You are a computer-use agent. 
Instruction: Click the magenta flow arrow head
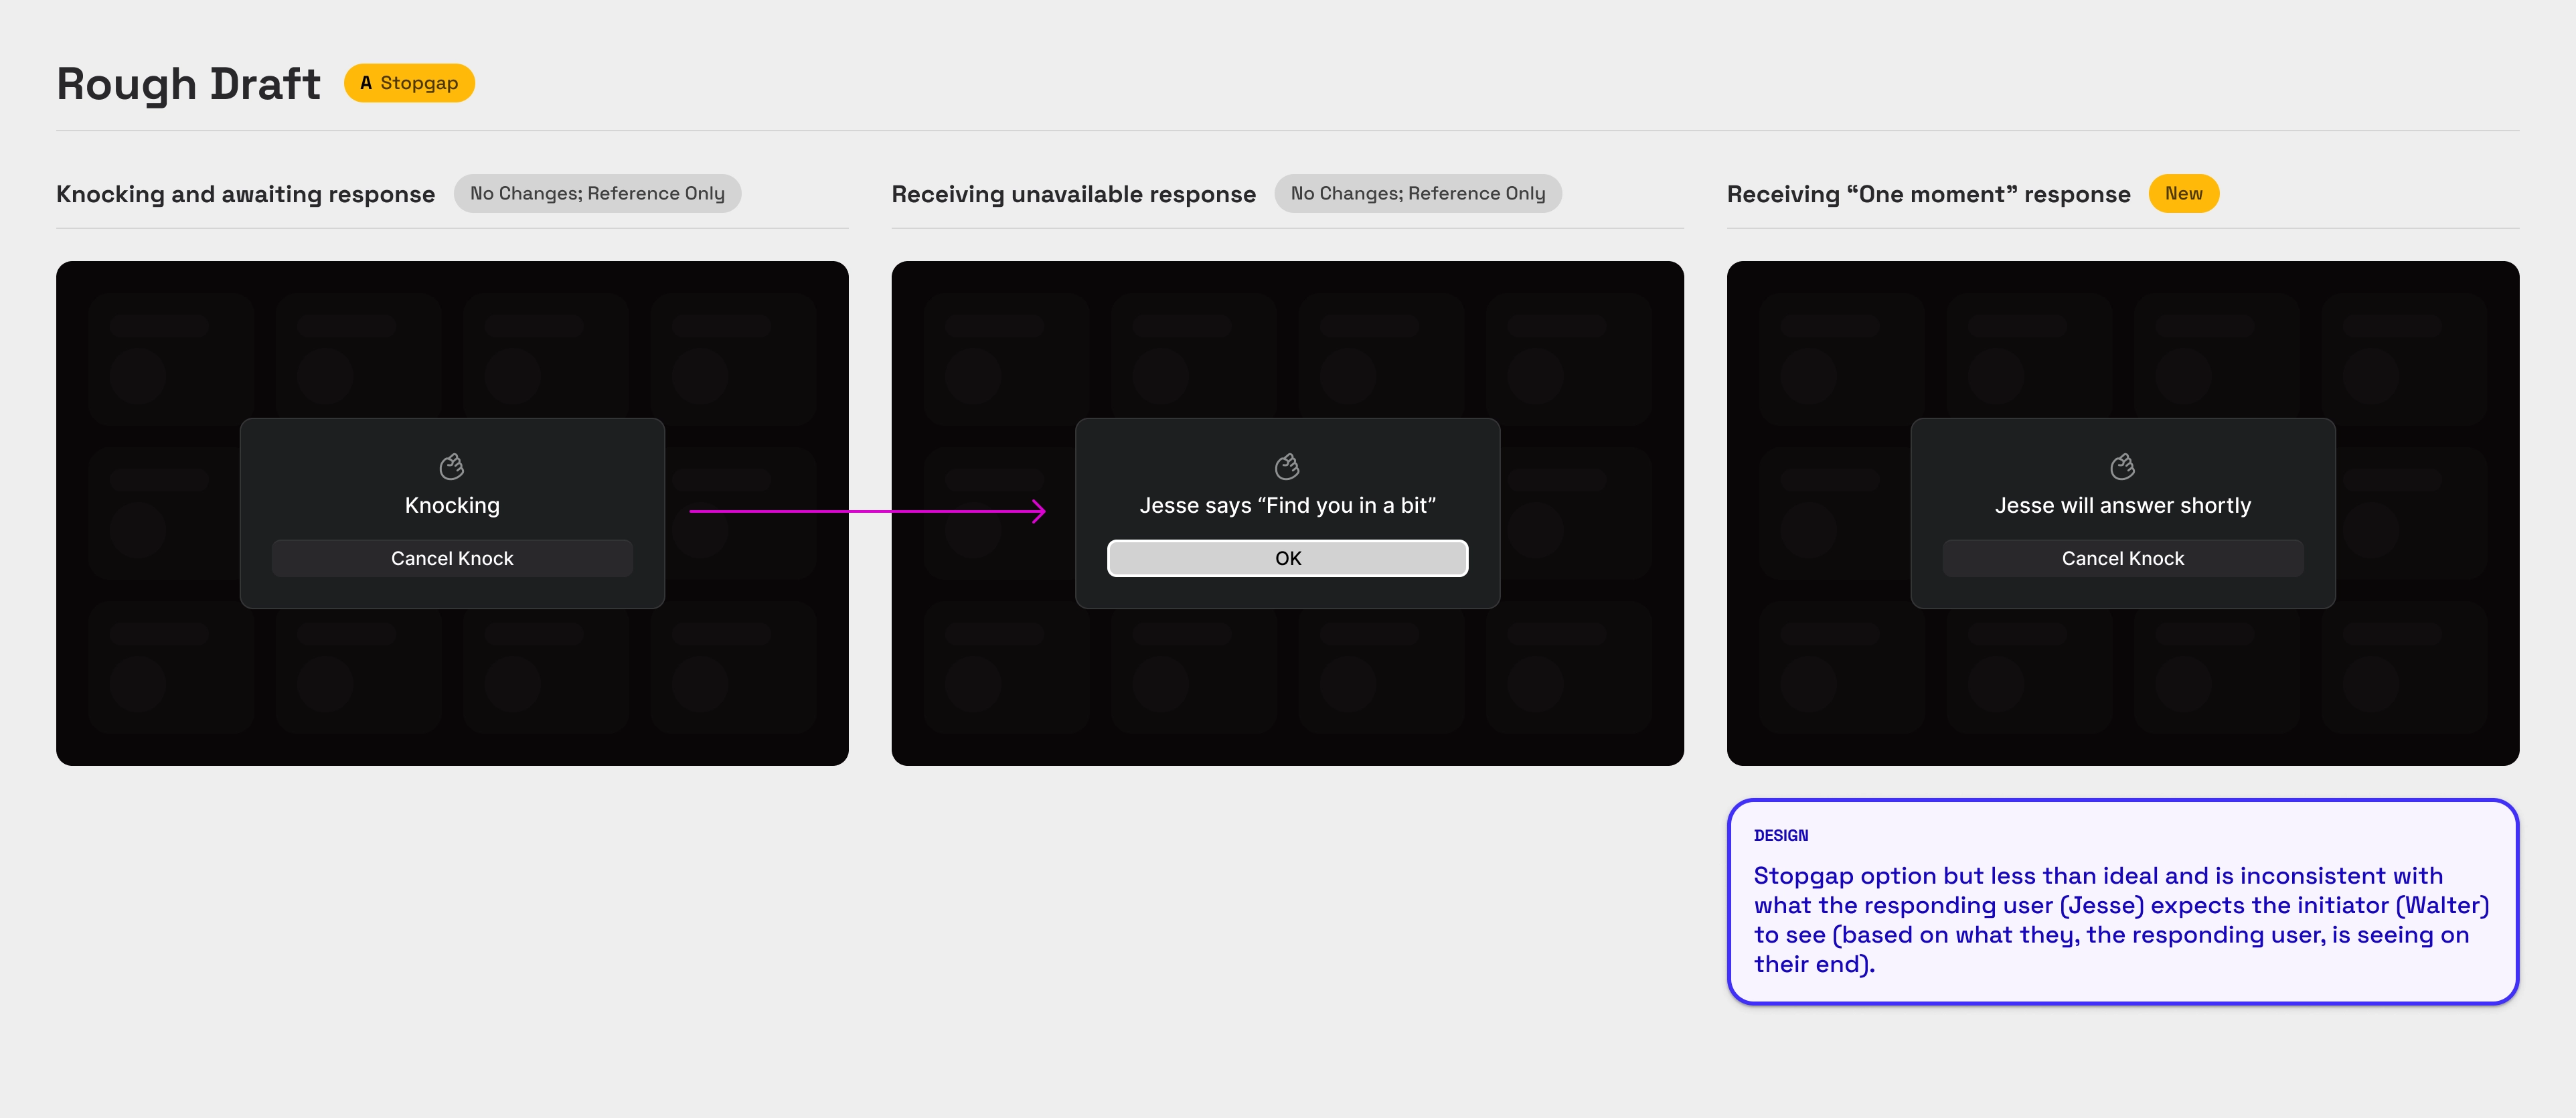(1040, 511)
